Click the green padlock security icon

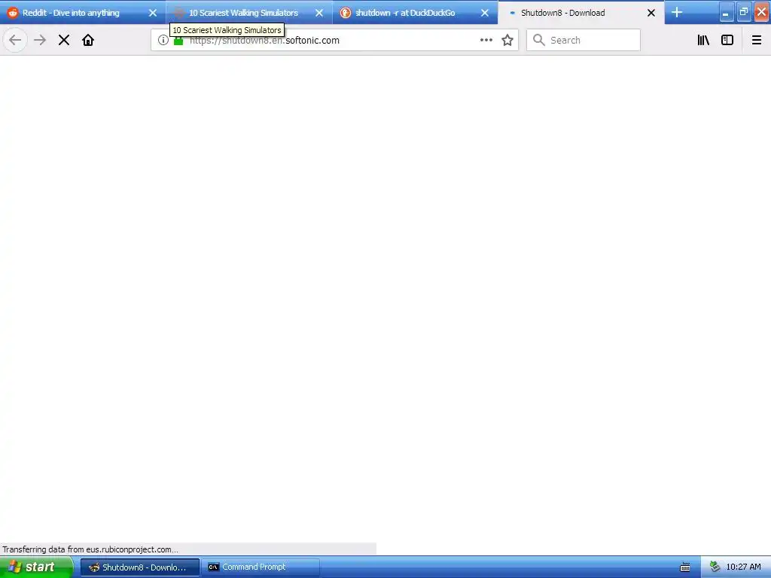click(x=178, y=41)
